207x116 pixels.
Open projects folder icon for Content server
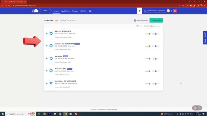pos(155,46)
